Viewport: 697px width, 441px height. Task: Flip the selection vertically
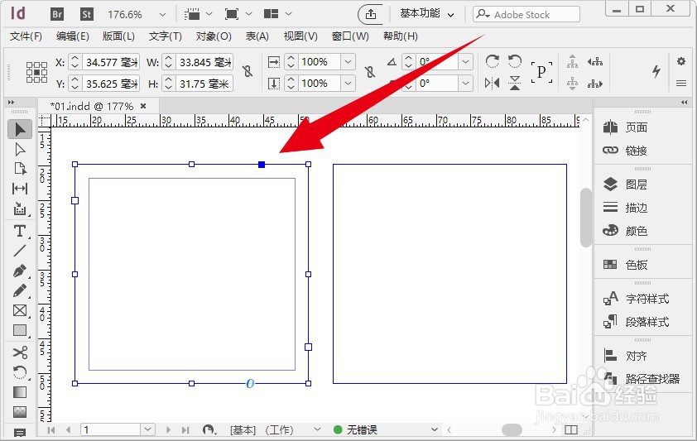coord(515,83)
